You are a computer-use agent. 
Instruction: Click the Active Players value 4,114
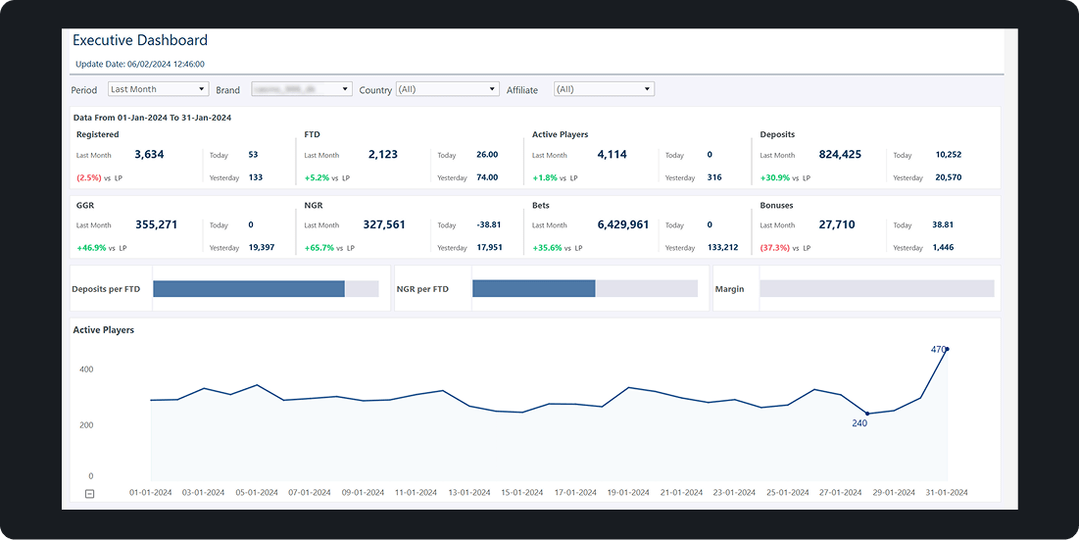point(612,155)
